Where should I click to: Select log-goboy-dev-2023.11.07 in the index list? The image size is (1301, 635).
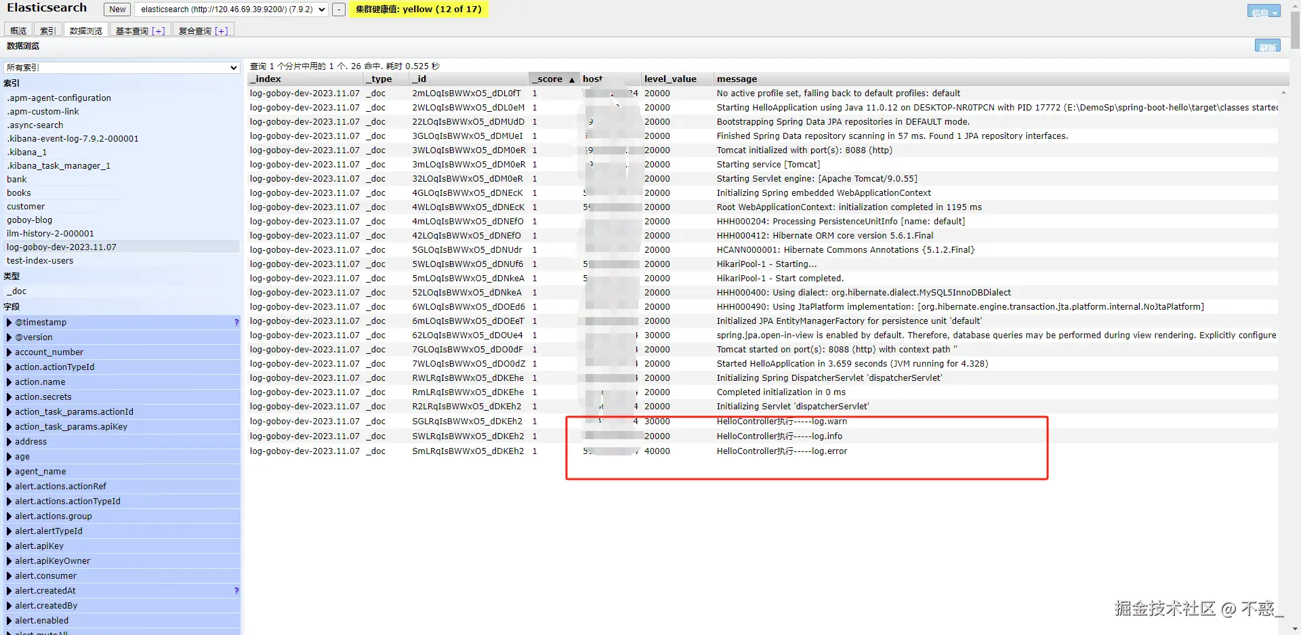point(122,247)
